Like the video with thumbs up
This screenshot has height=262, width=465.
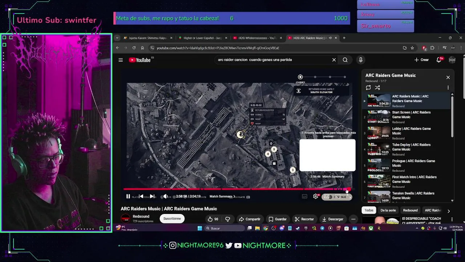coord(213,219)
